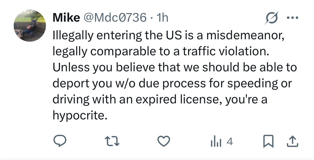This screenshot has width=314, height=160.
Task: Repost this tweet
Action: [x=111, y=141]
